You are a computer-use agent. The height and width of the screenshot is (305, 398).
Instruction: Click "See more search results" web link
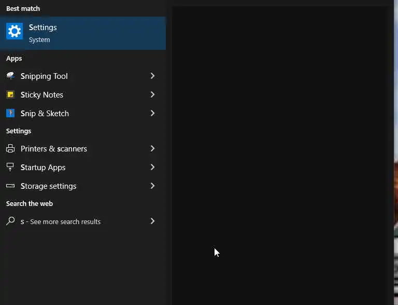65,222
